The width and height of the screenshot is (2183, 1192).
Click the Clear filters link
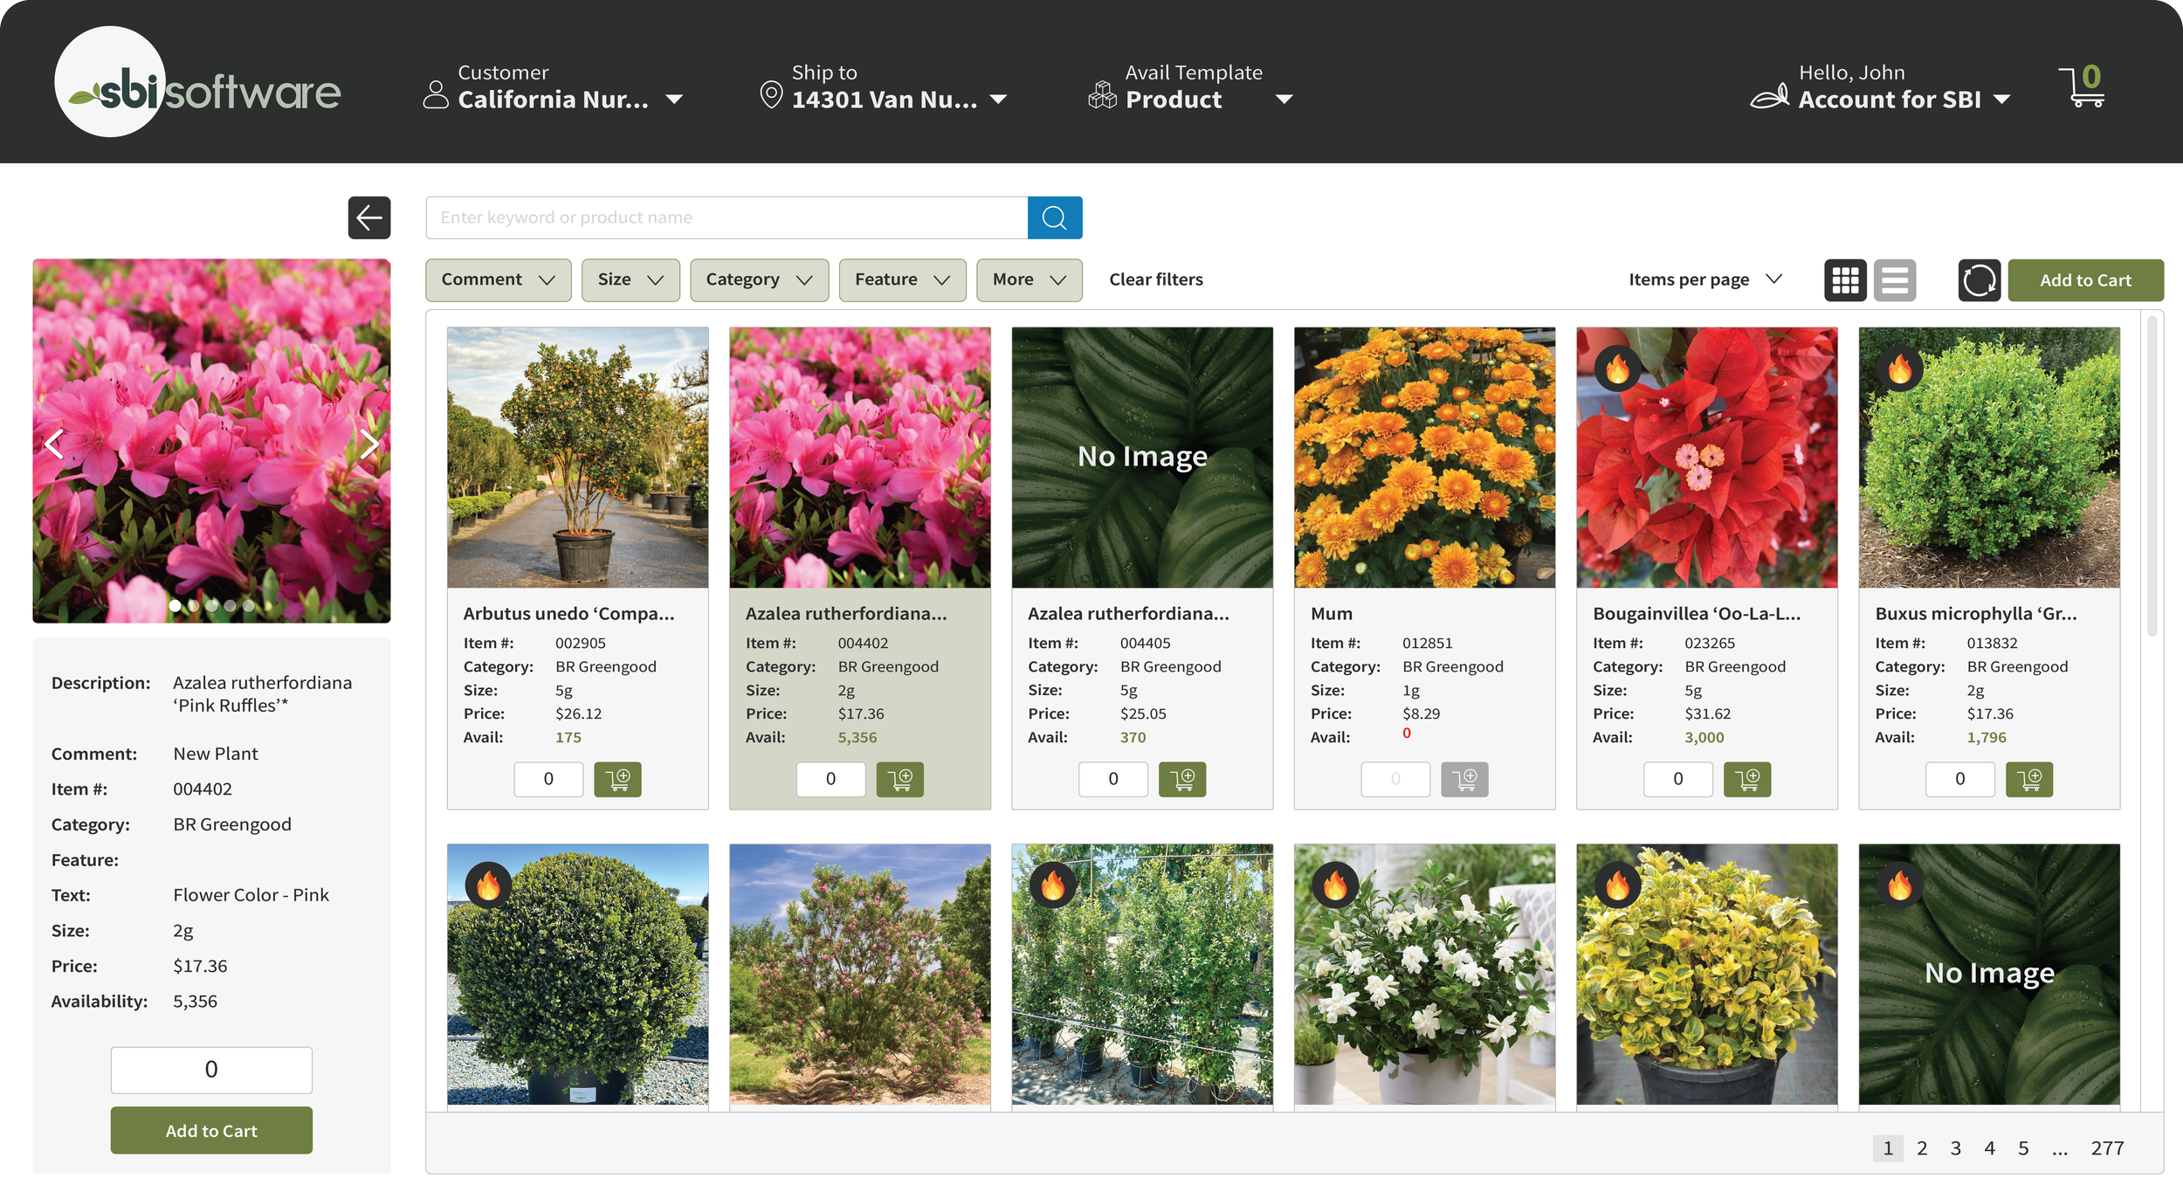[1155, 280]
